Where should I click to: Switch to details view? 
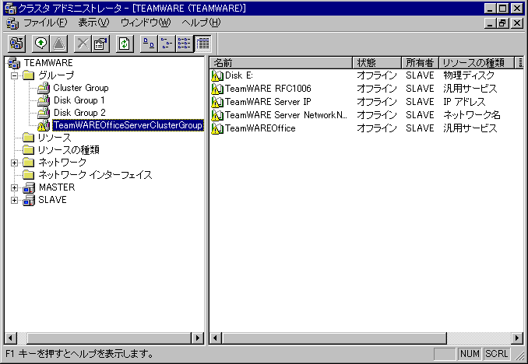coord(202,44)
